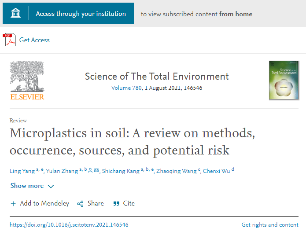Viewport: 306px width, 235px height.
Task: Expand the Show more author details
Action: 27,186
